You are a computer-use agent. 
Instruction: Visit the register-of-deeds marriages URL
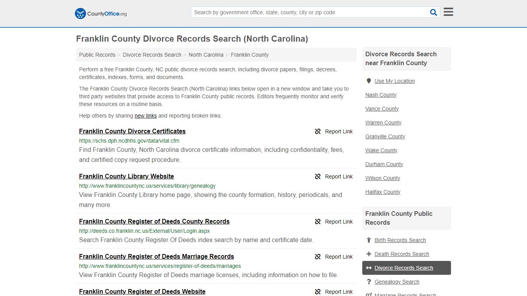(160, 266)
